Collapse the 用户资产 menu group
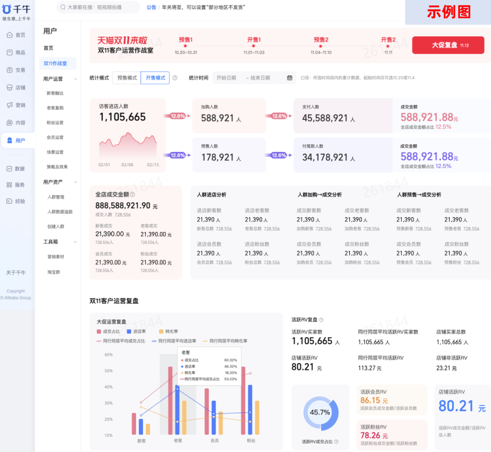Viewport: 491px width, 452px height. (x=75, y=182)
